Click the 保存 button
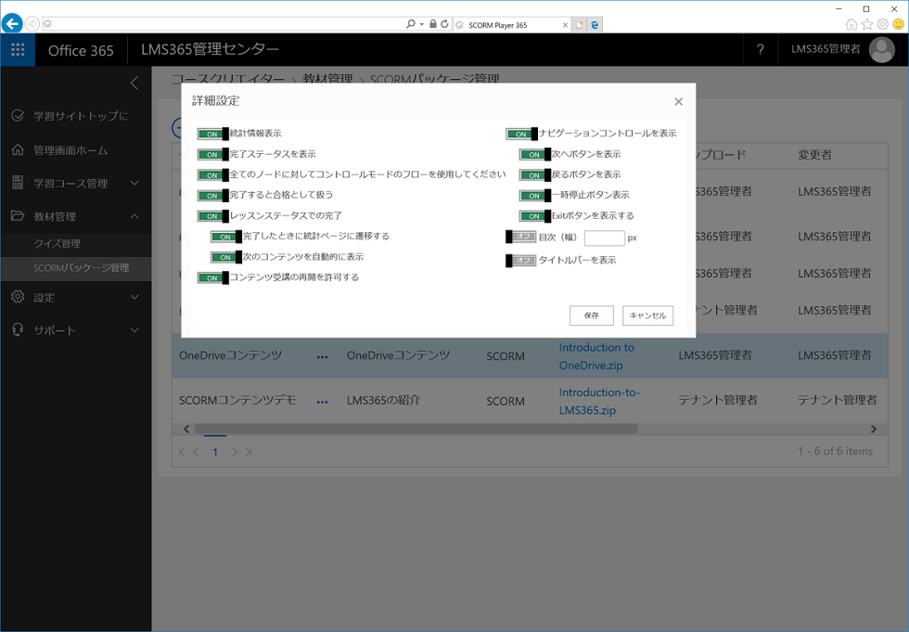 pyautogui.click(x=591, y=316)
